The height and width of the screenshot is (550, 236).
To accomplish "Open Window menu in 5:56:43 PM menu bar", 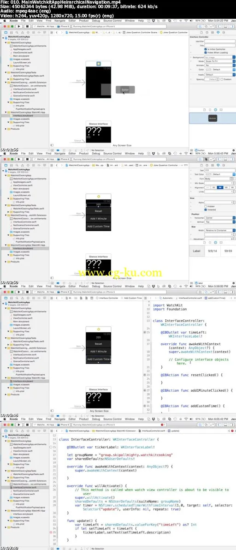I will pos(130,153).
